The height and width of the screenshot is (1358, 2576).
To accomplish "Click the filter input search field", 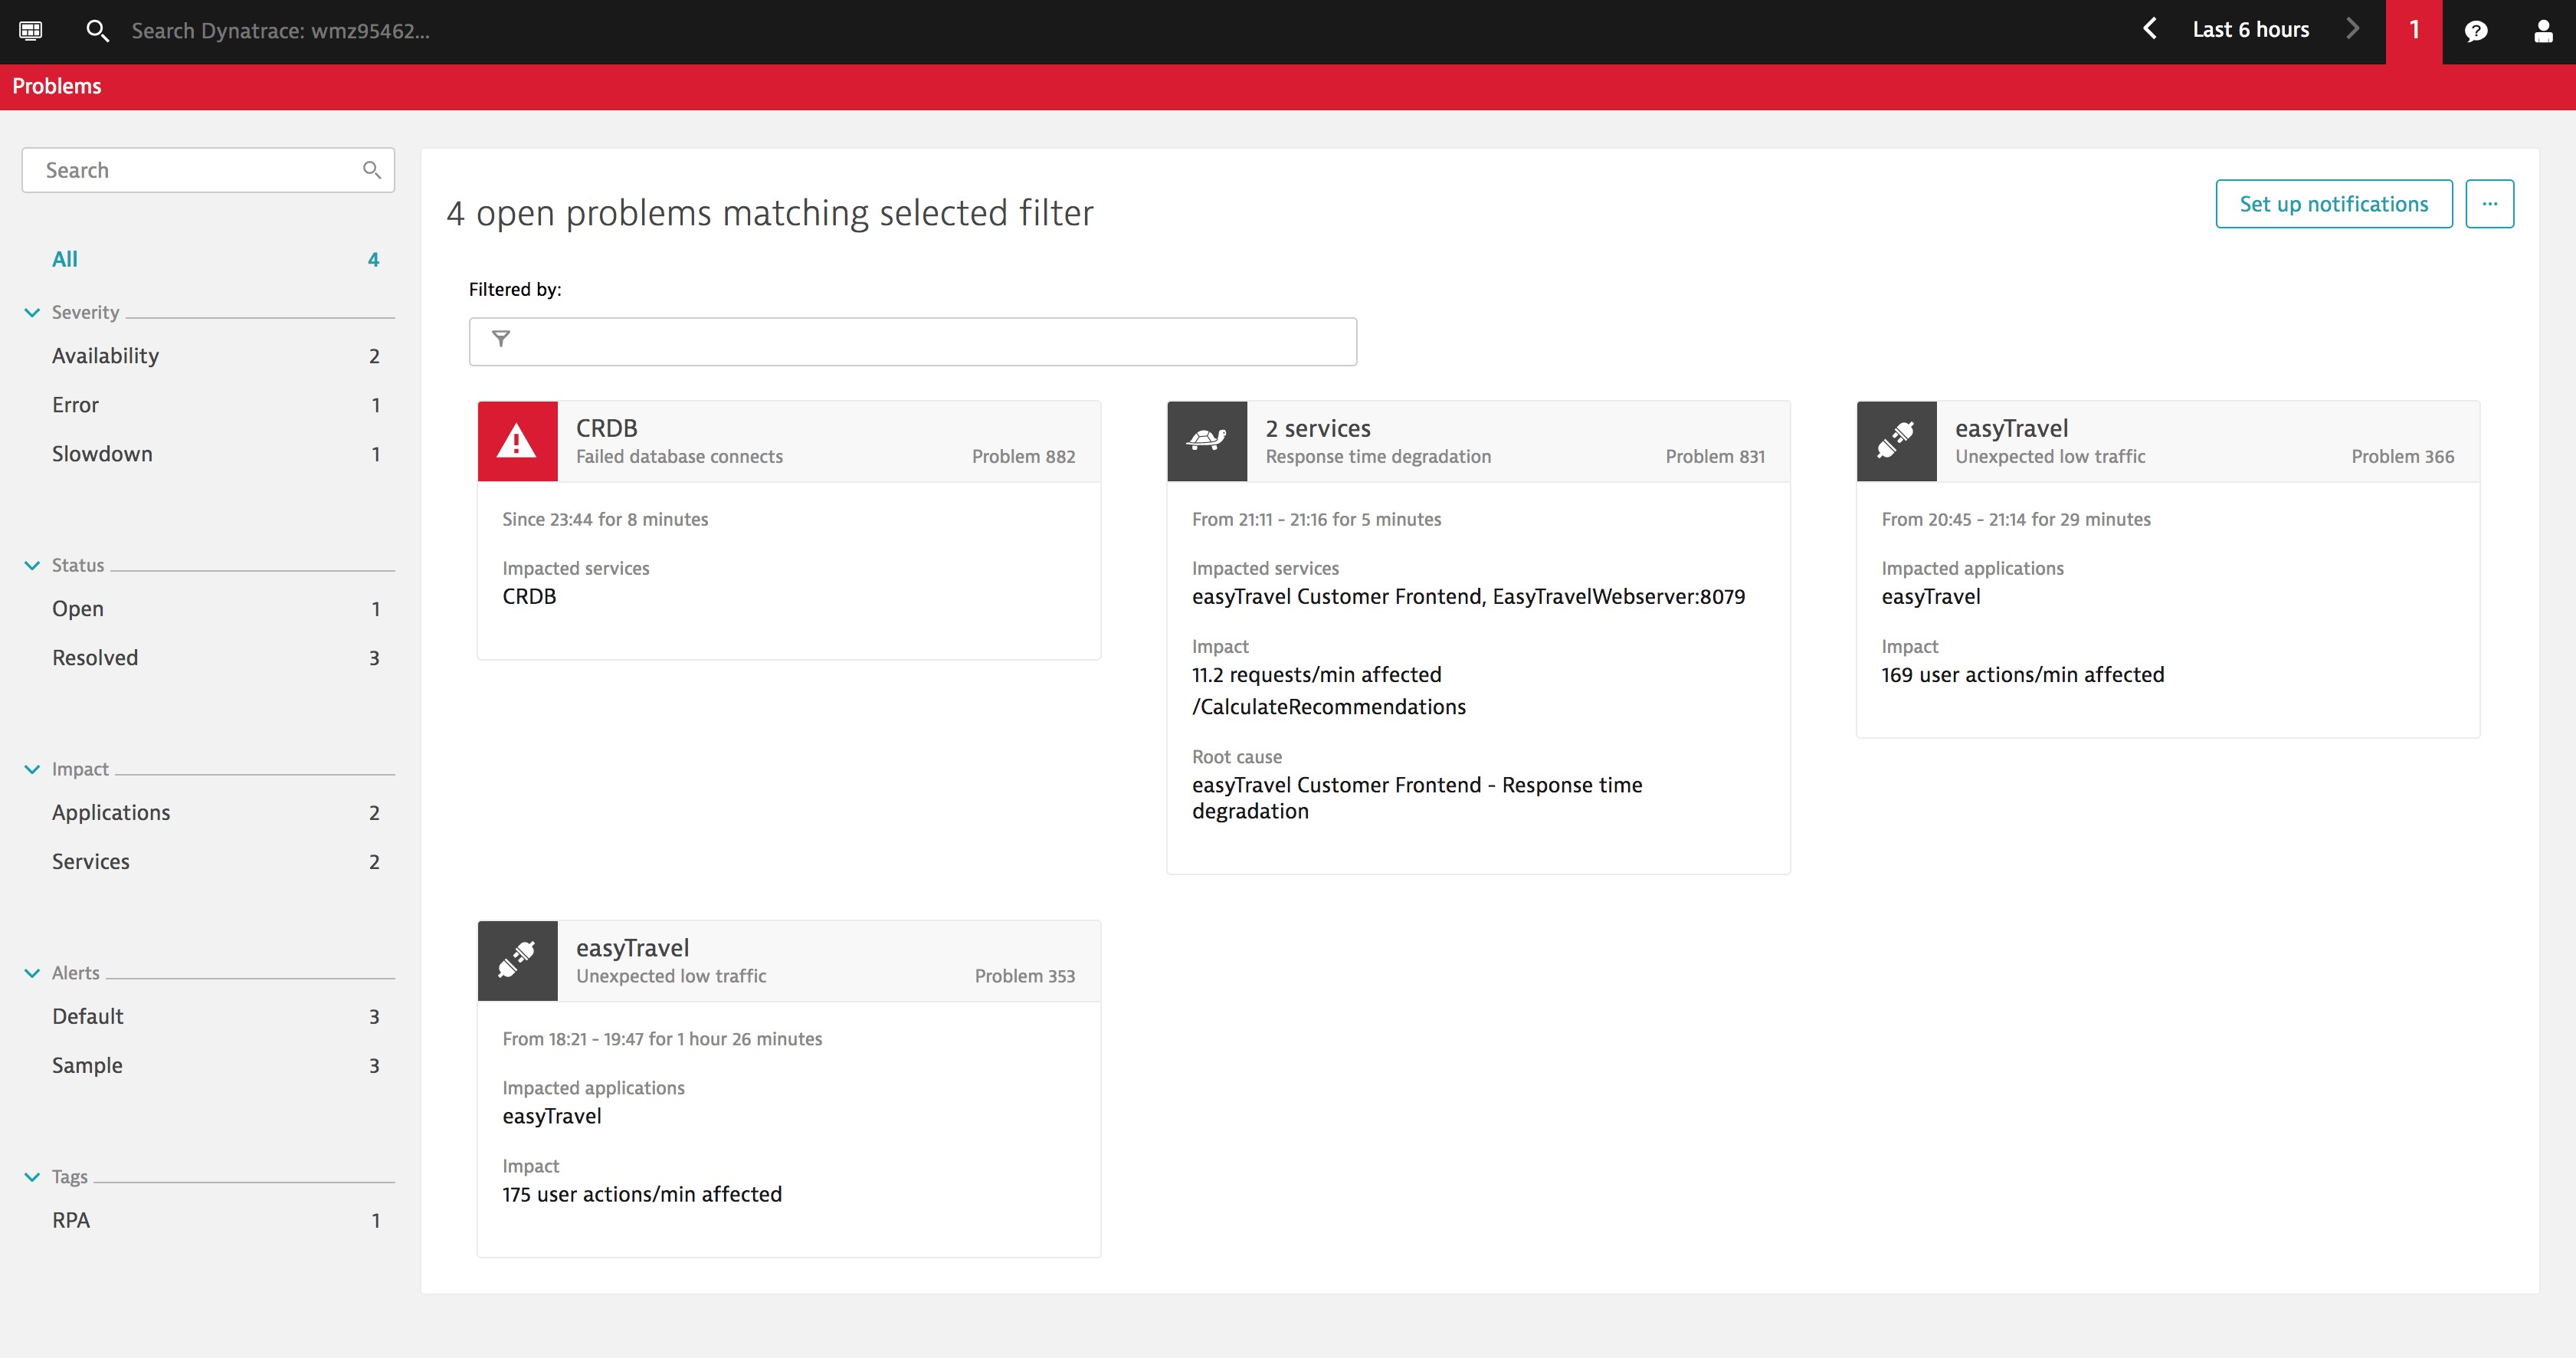I will (915, 339).
